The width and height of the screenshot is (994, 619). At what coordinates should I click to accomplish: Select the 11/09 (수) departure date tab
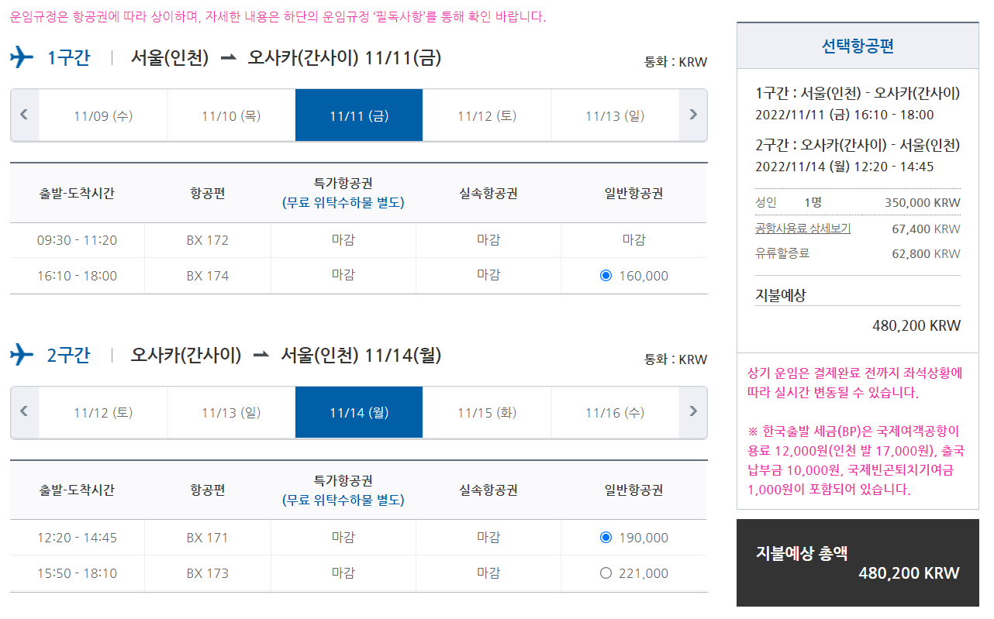click(103, 115)
